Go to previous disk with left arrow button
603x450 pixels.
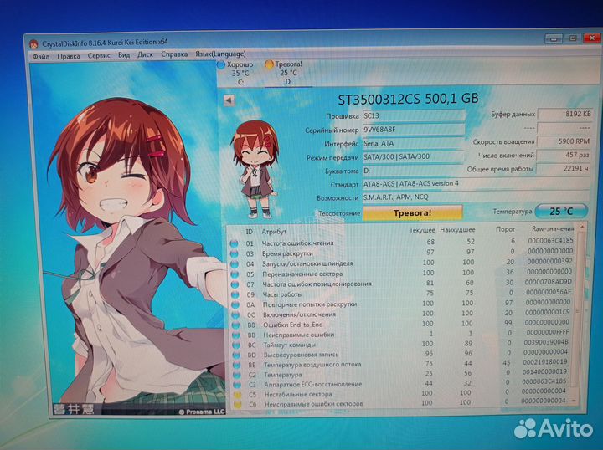pos(229,100)
